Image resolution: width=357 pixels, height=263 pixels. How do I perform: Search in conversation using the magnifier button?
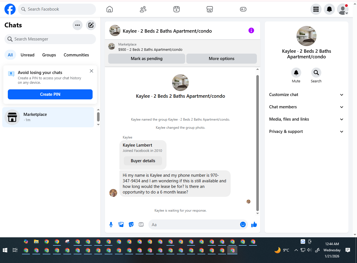(x=316, y=73)
